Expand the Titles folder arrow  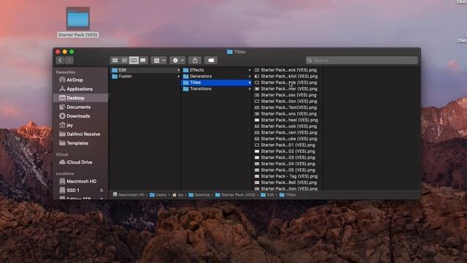pyautogui.click(x=250, y=83)
